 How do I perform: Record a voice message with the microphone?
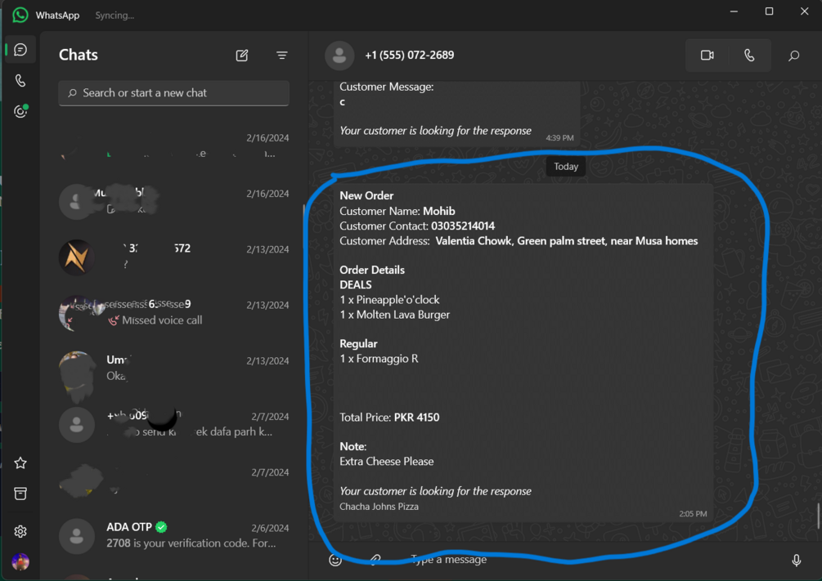click(x=797, y=560)
